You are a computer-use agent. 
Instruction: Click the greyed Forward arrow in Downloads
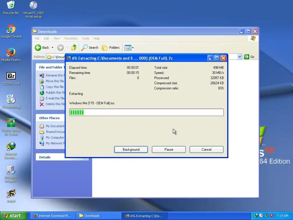[60, 48]
